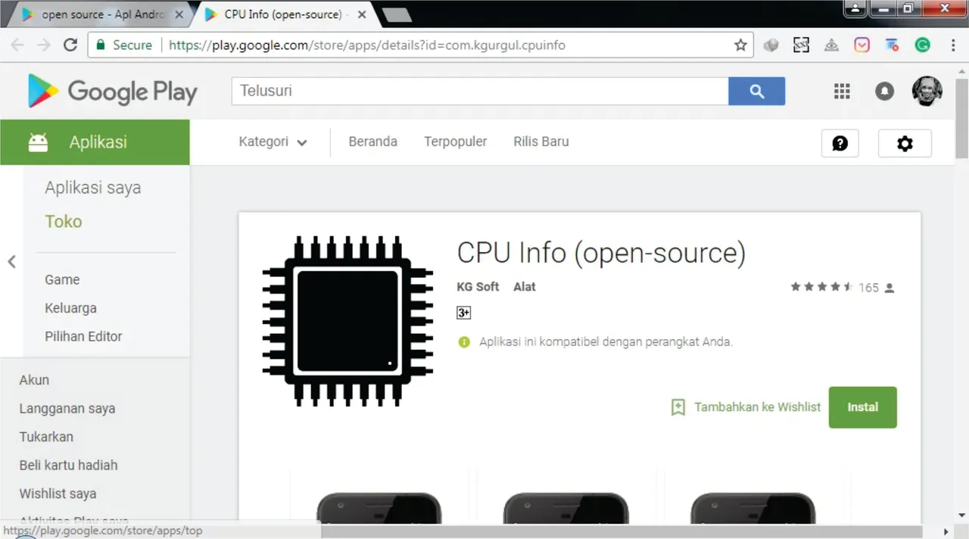Open Wishlist saya link

(x=58, y=494)
